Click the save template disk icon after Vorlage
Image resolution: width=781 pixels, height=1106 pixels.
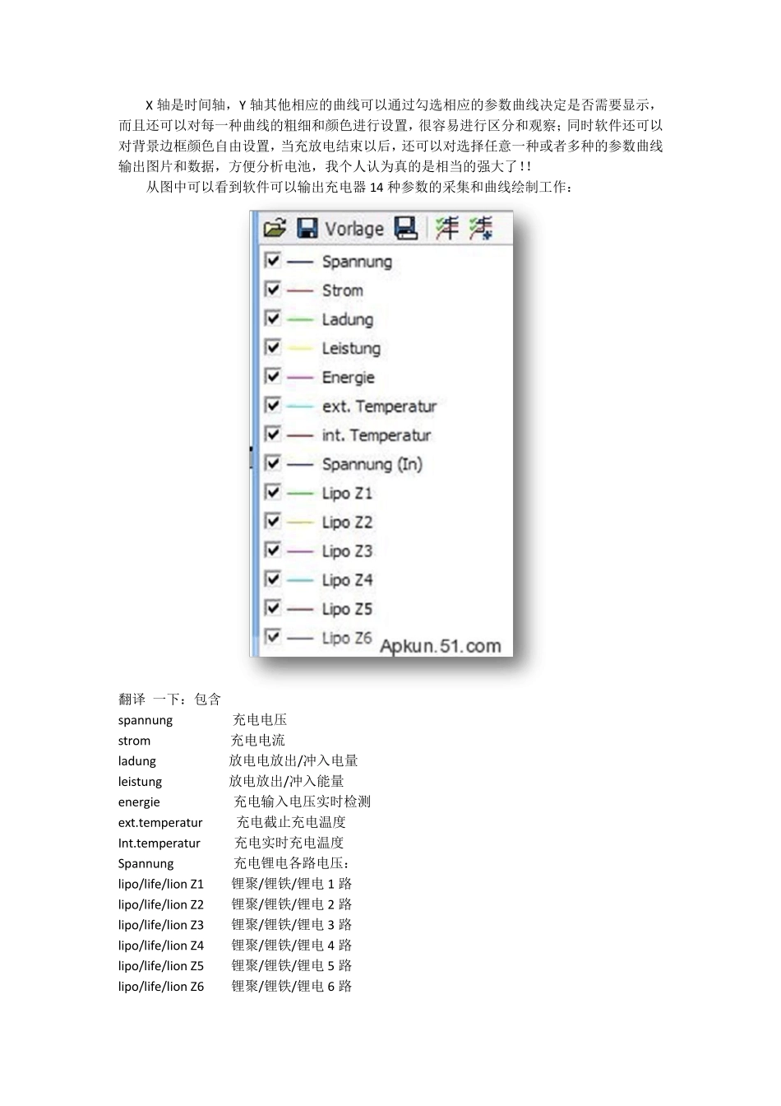coord(405,228)
